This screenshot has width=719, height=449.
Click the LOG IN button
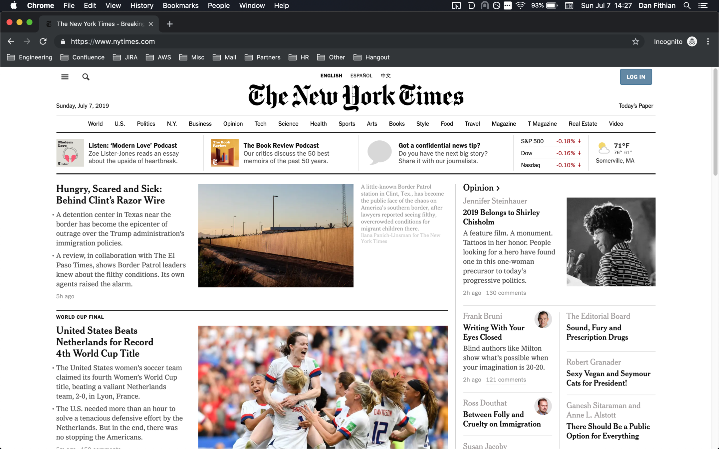pos(635,77)
